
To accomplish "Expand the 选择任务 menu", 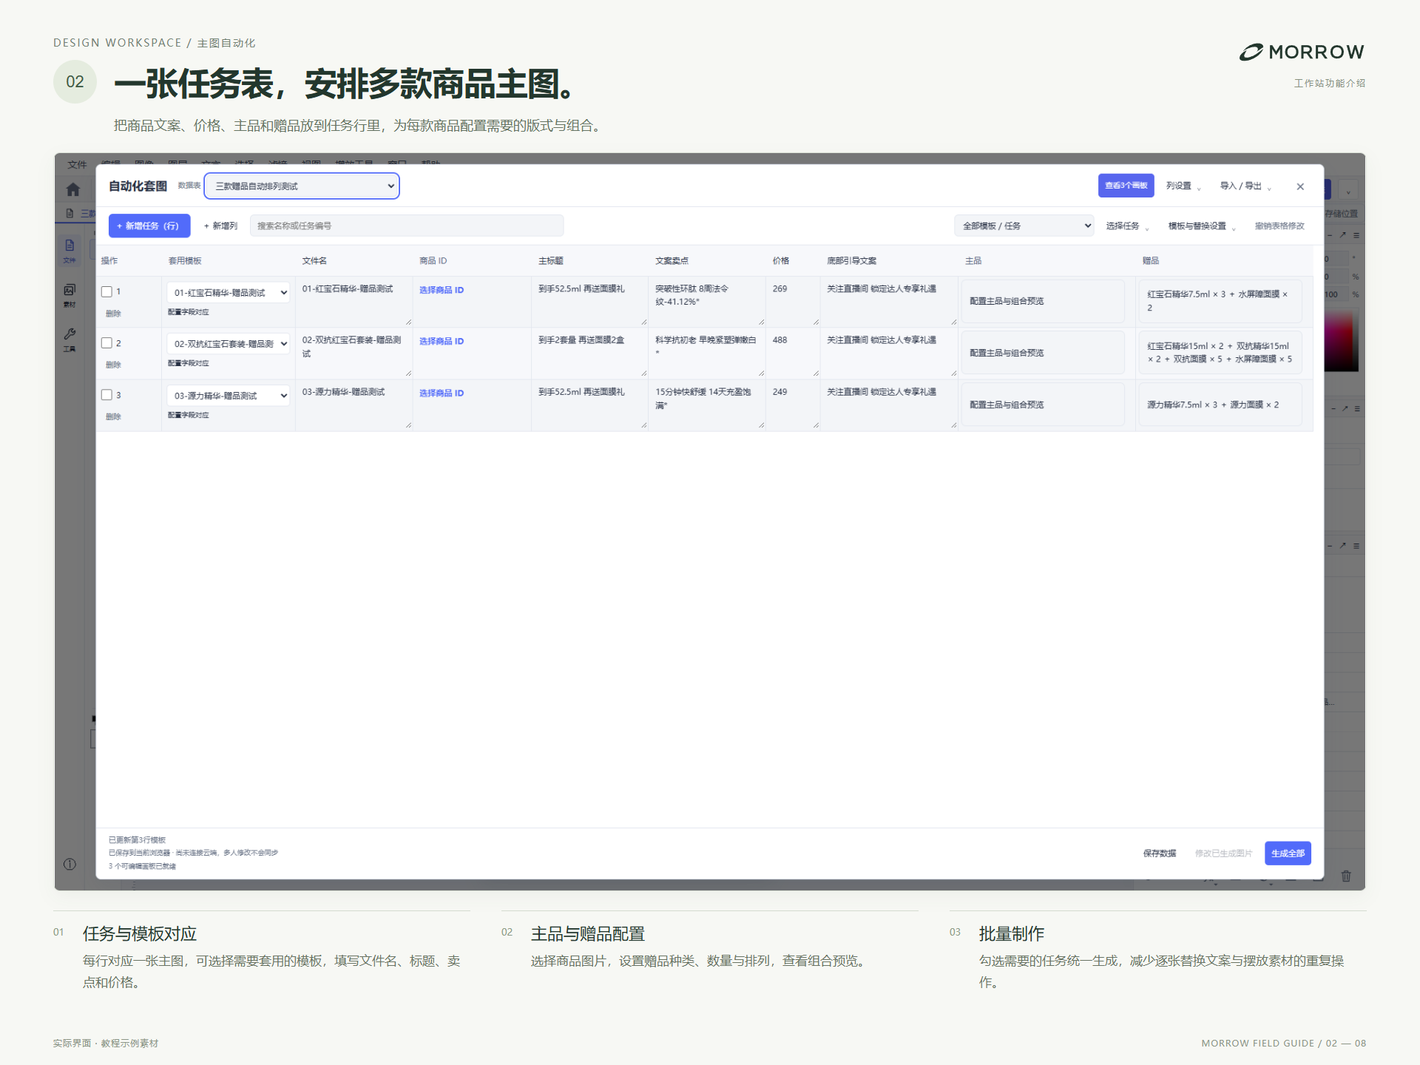I will tap(1127, 226).
